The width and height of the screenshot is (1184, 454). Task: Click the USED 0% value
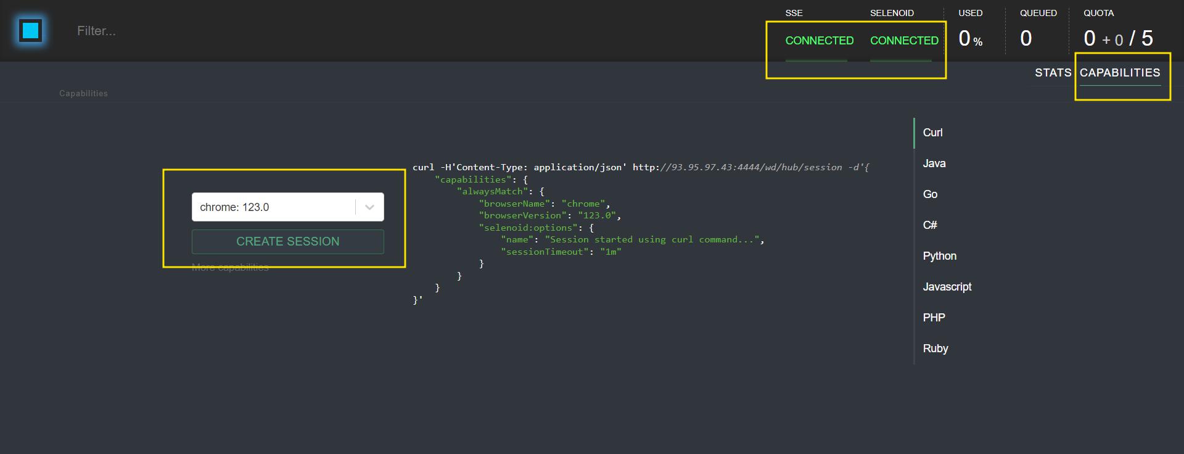(x=970, y=39)
